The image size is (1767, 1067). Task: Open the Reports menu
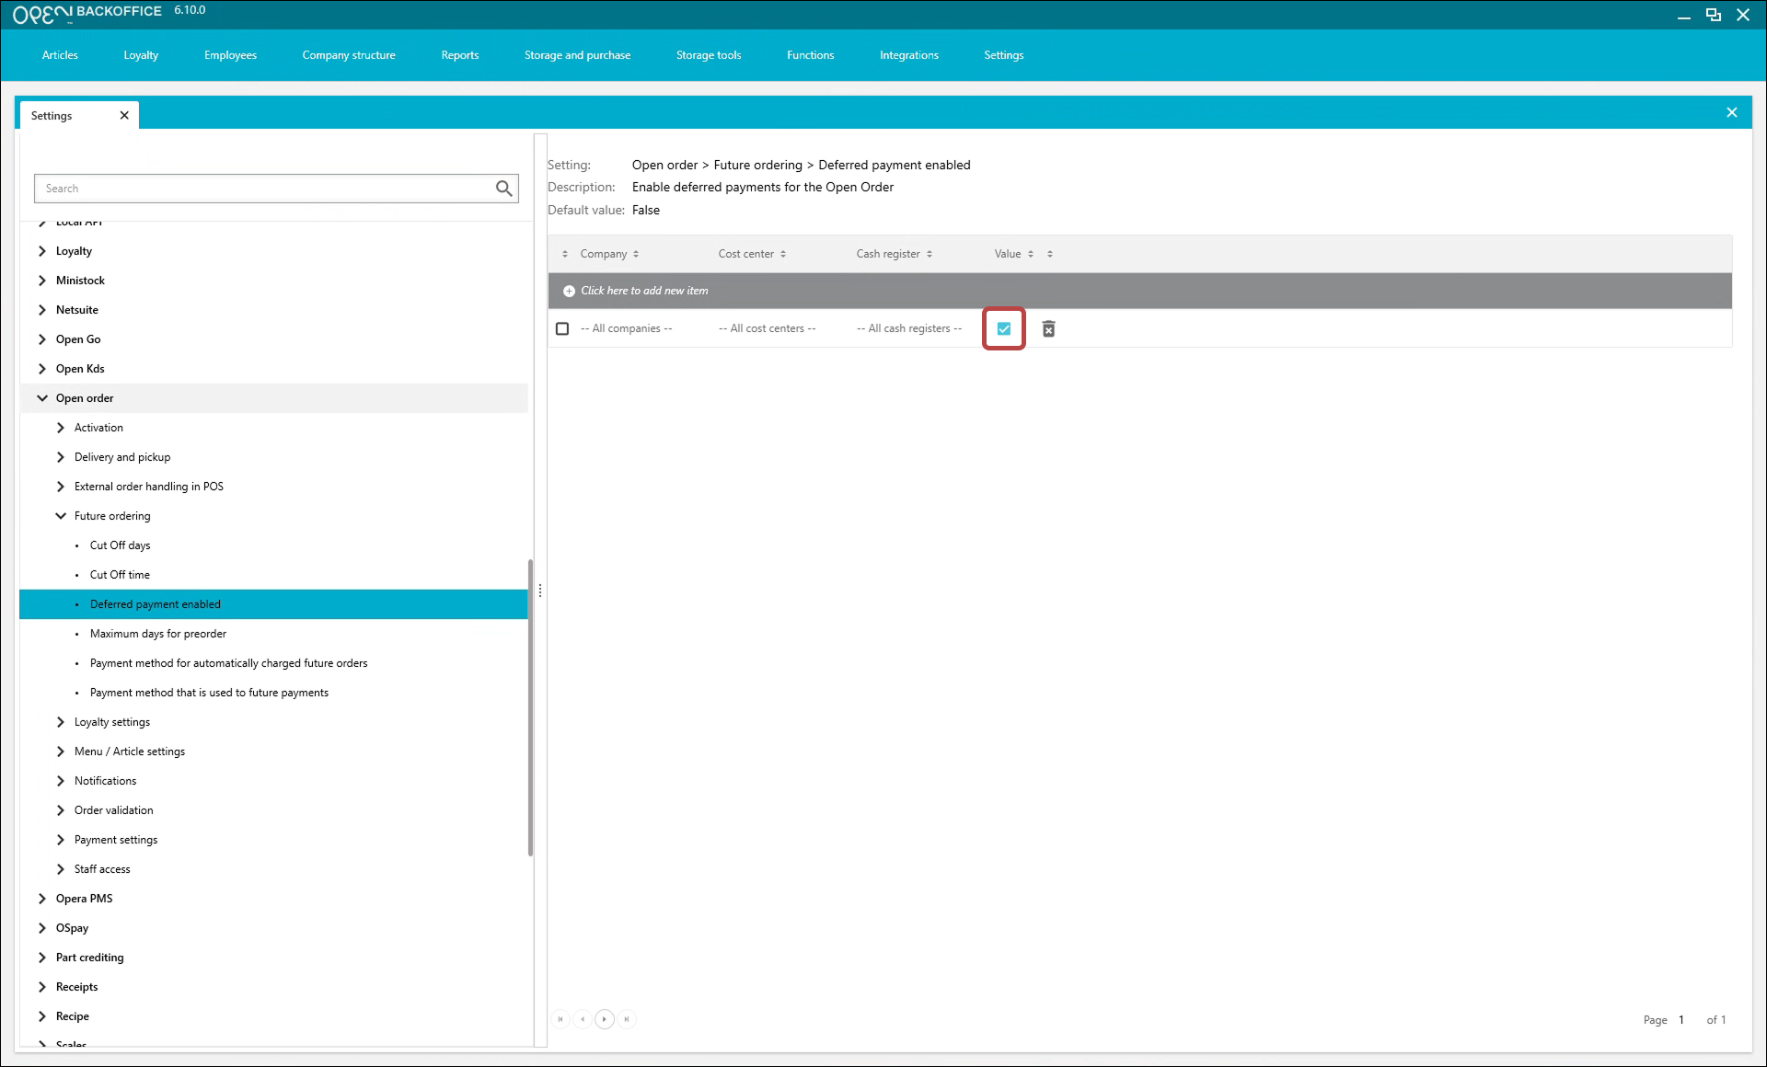[x=460, y=55]
